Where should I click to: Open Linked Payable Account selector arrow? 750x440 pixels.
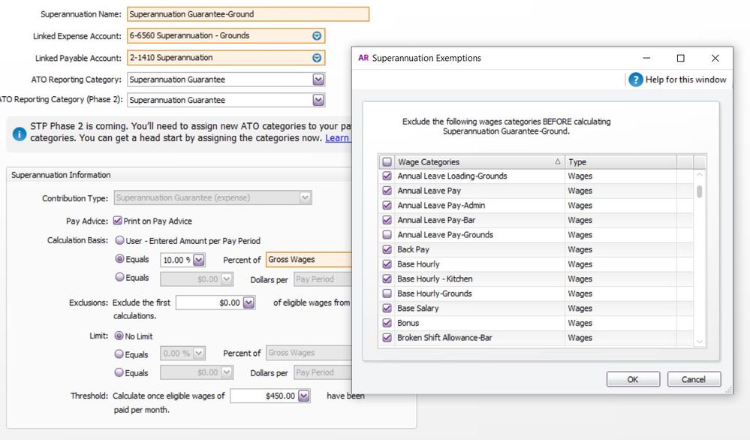(318, 58)
